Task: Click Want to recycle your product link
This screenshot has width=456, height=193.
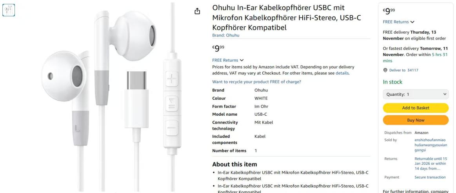Action: (x=256, y=82)
